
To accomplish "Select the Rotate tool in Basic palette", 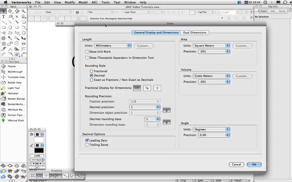I will tap(17, 44).
